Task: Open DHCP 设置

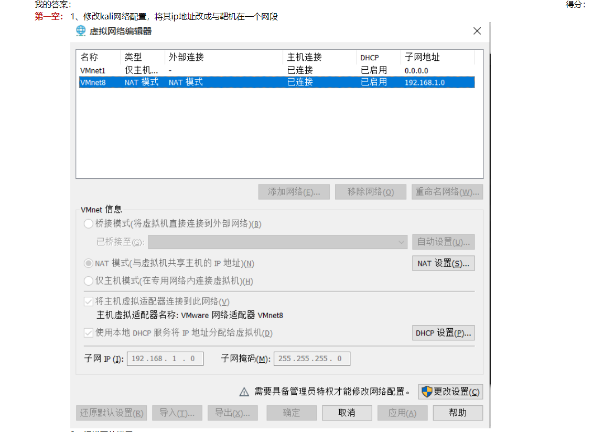Action: tap(443, 333)
